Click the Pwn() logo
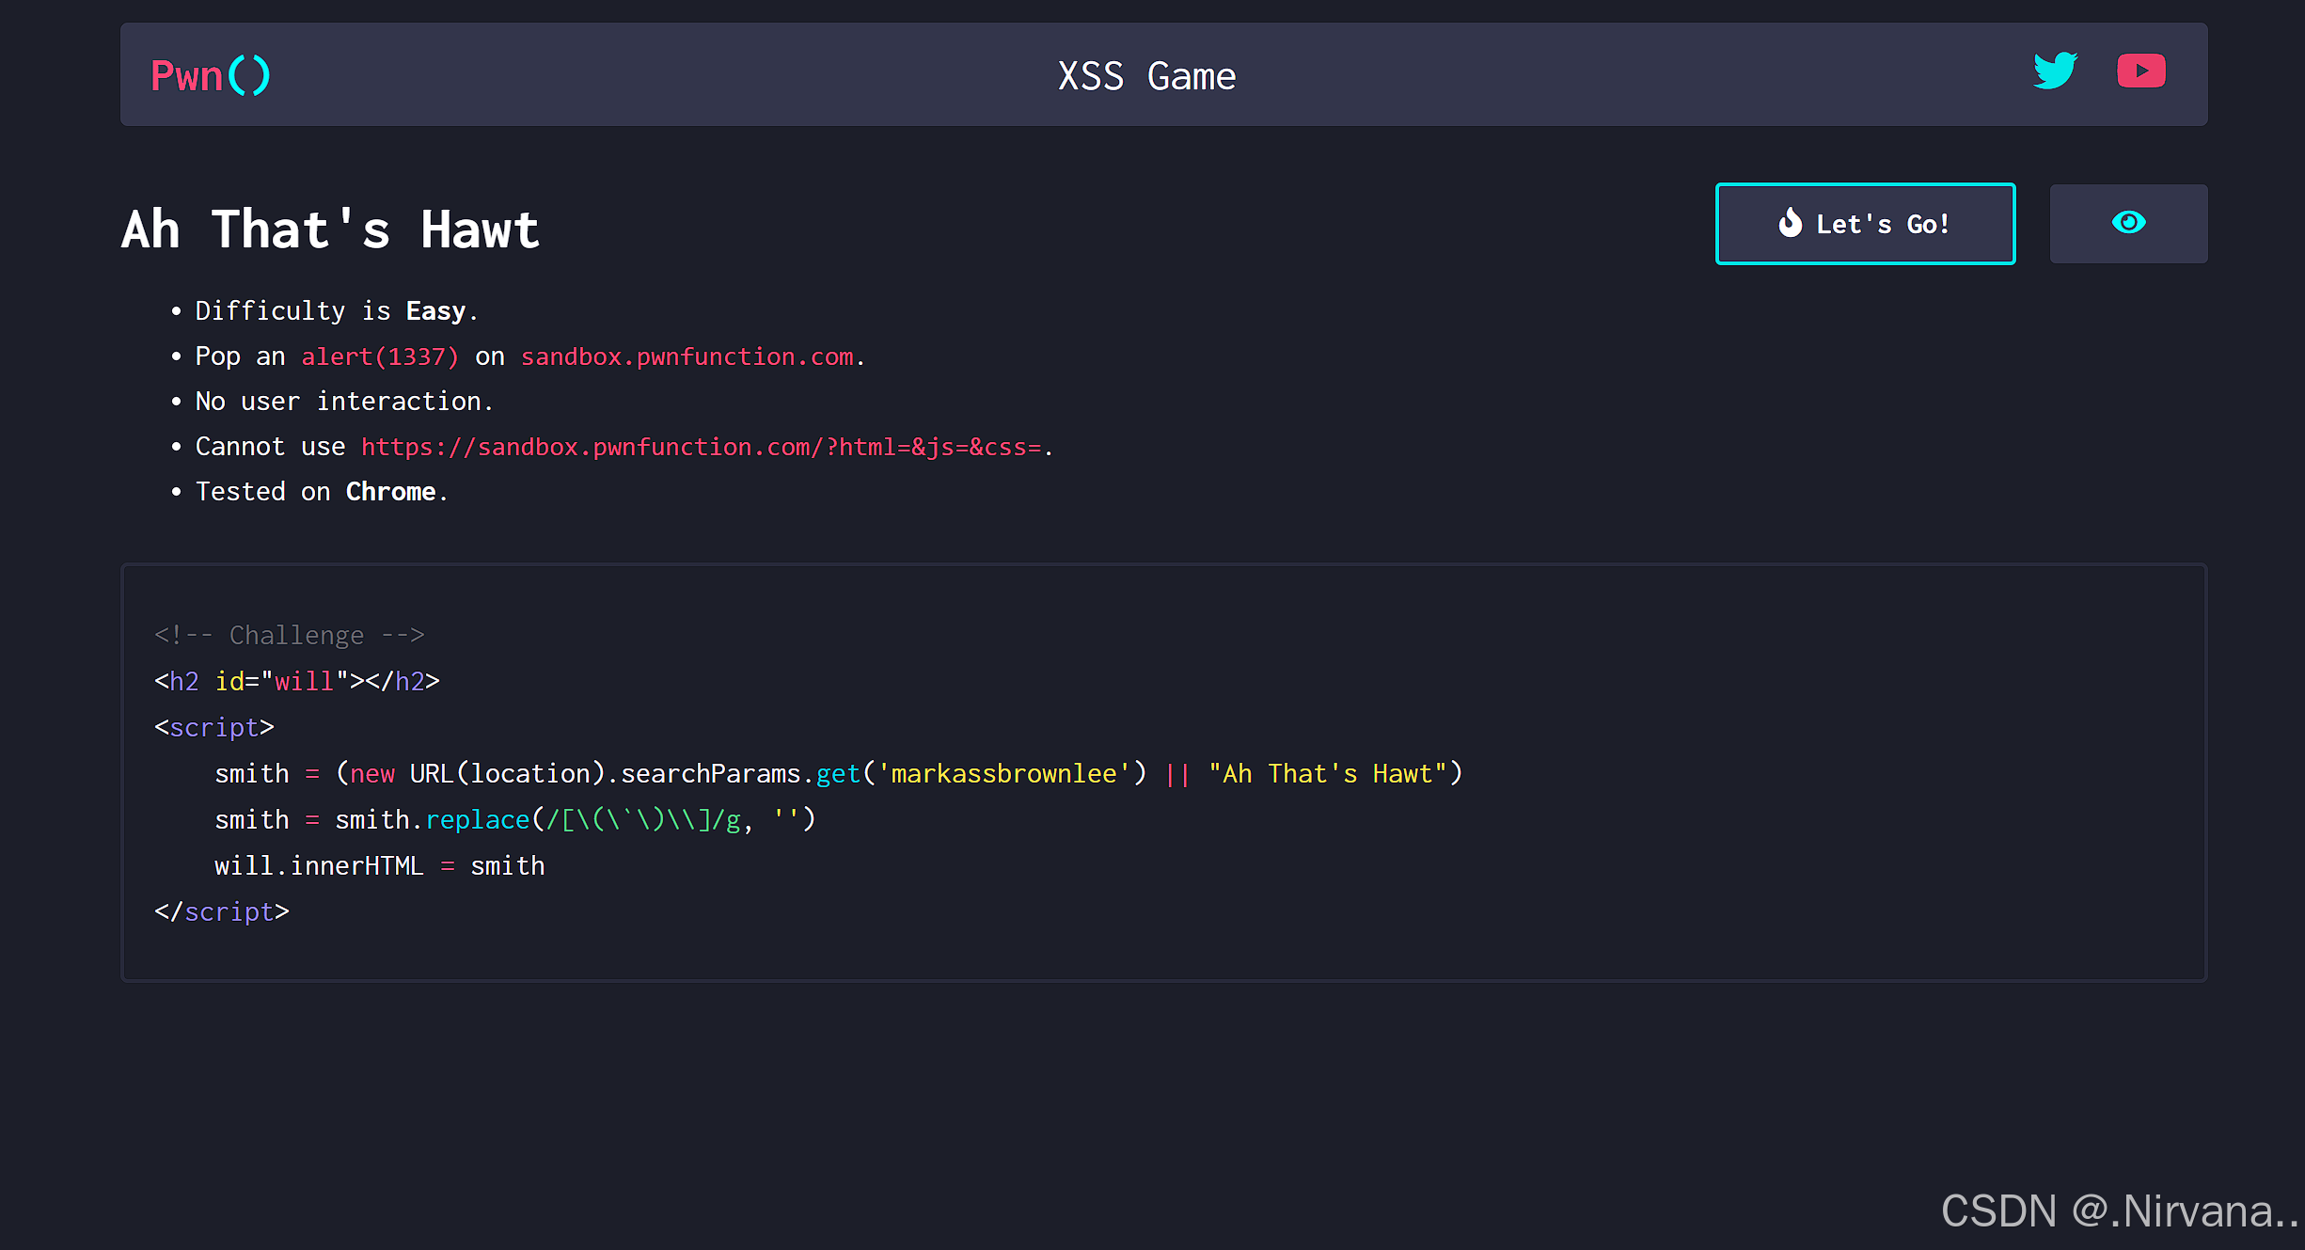 (x=211, y=75)
